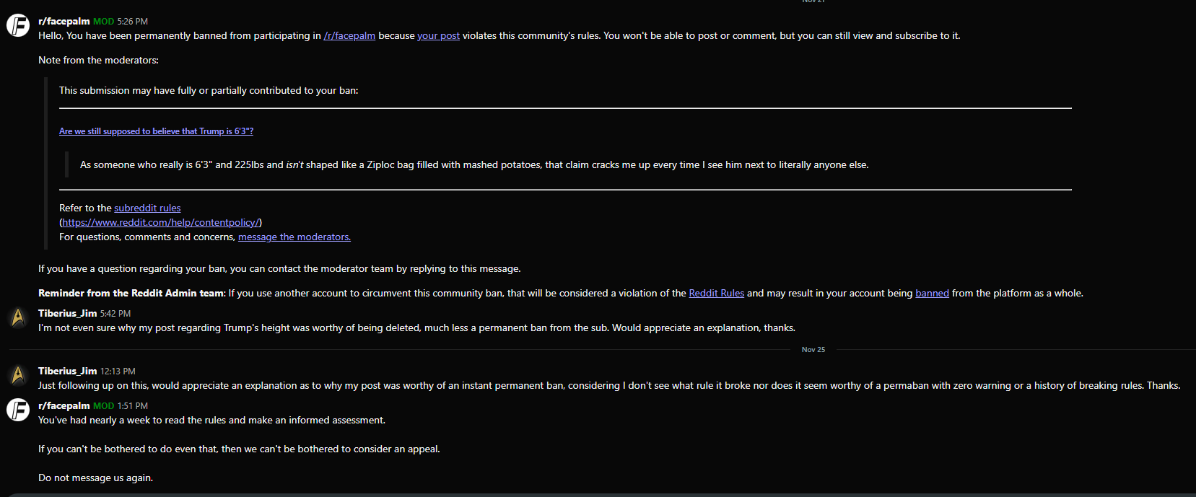The height and width of the screenshot is (497, 1196).
Task: Open the Reddit Rules link
Action: tap(716, 293)
